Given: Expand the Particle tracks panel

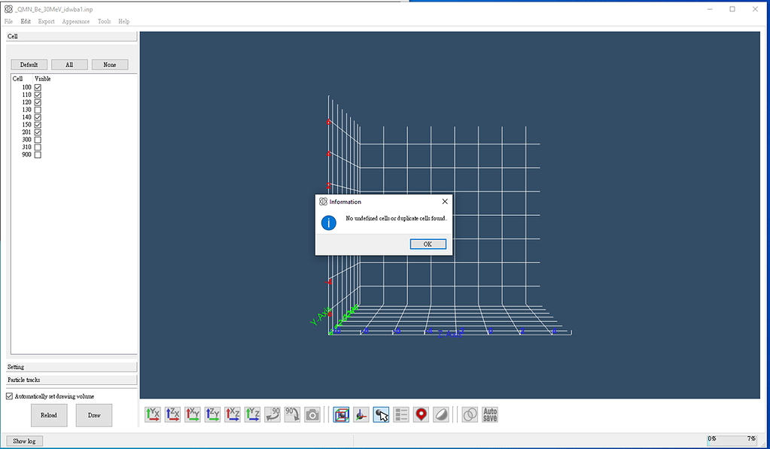Looking at the screenshot, I should click(x=72, y=380).
